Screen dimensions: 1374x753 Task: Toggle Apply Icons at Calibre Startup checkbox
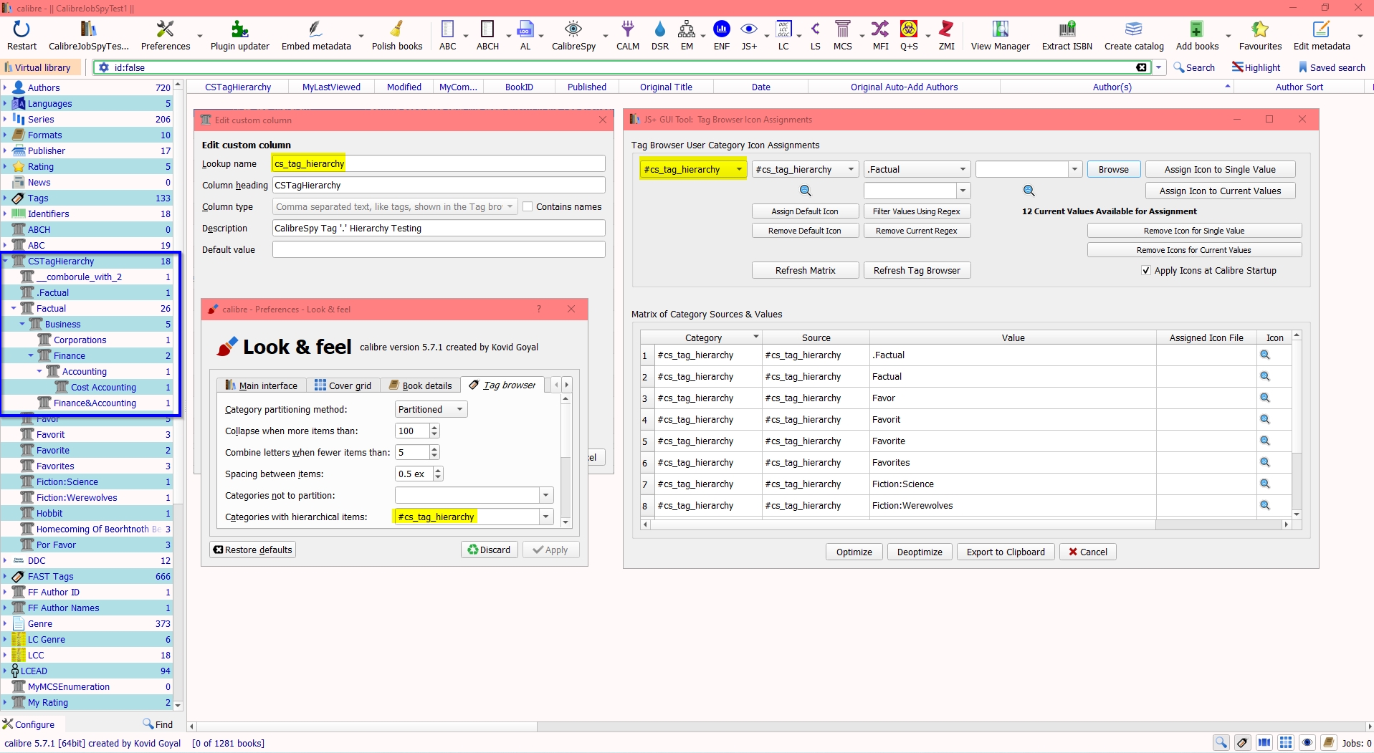[1145, 270]
